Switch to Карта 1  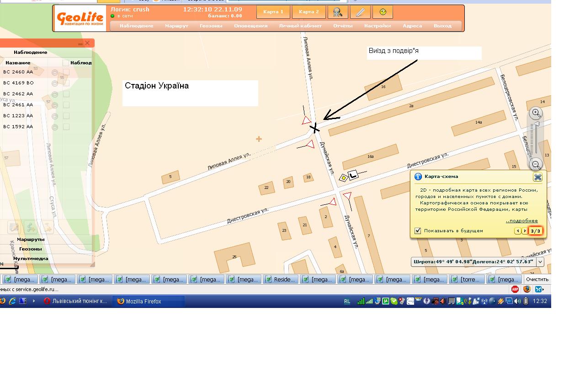pyautogui.click(x=273, y=12)
